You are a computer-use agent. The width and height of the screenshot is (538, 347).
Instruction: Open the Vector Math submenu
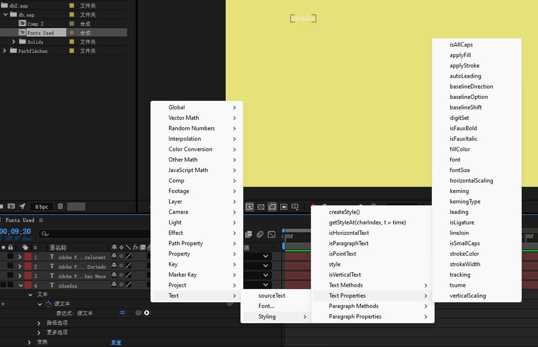pos(197,118)
